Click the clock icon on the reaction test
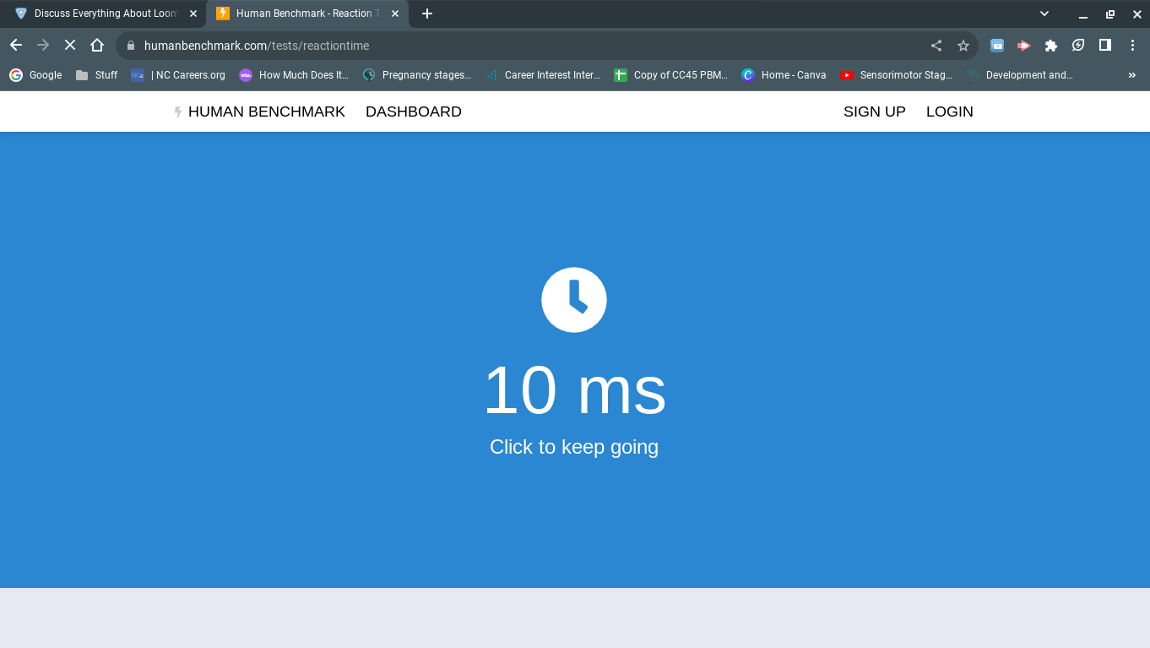Viewport: 1150px width, 648px height. tap(574, 300)
